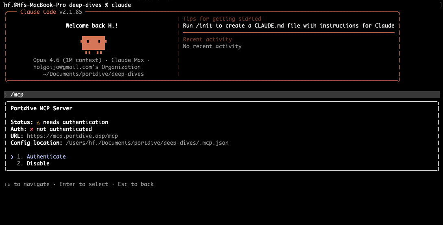
Task: Click the 'Enter to select' hint
Action: 84,184
